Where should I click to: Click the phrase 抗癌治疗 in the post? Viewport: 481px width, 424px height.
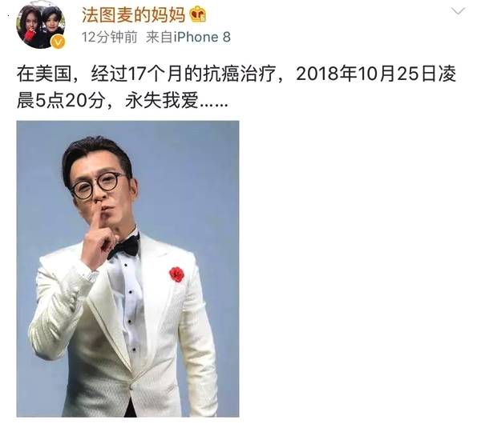(240, 74)
